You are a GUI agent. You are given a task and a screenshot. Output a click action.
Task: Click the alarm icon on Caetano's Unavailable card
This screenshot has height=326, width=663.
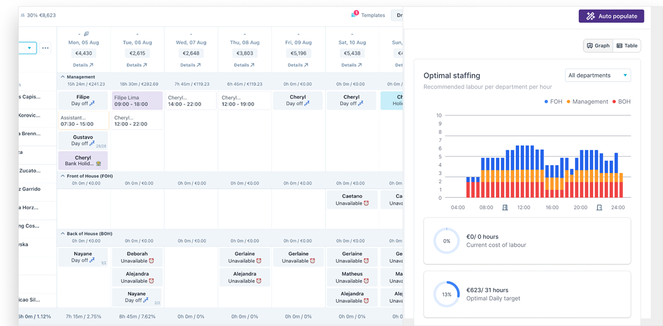(x=366, y=204)
